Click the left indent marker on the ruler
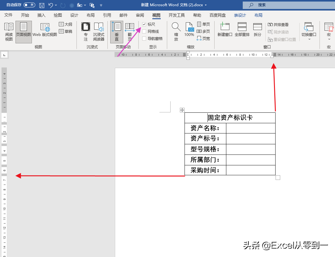 click(x=188, y=58)
